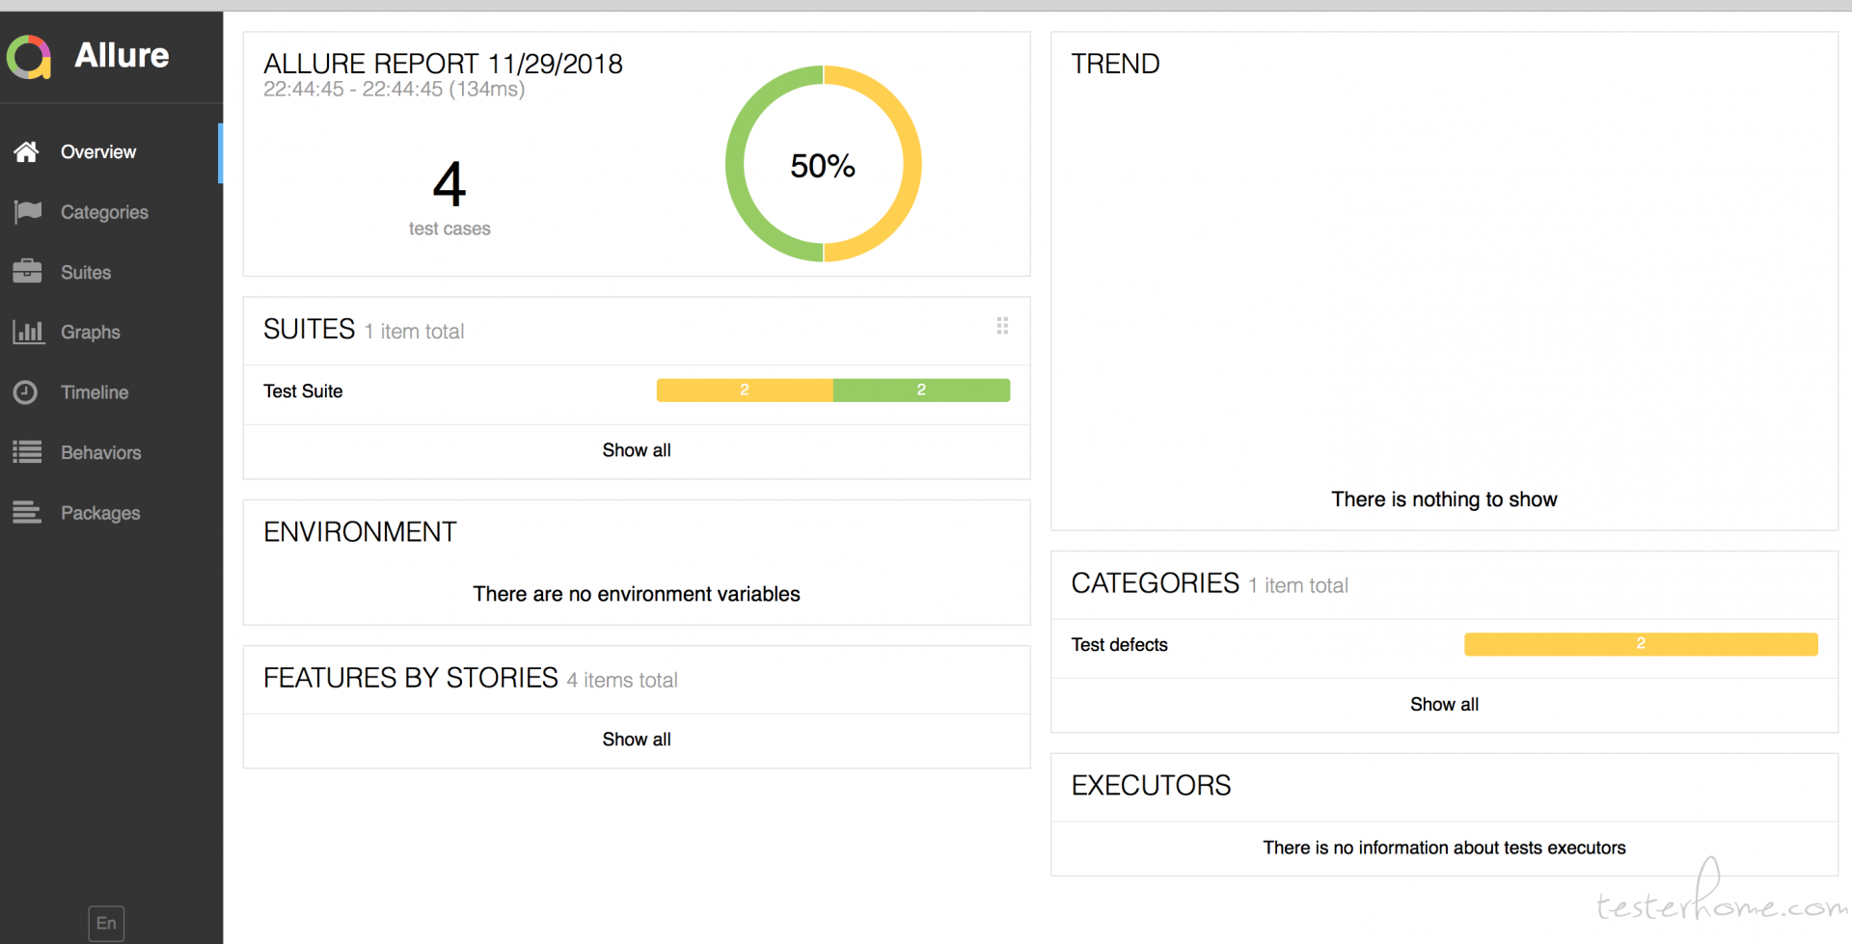This screenshot has height=944, width=1852.
Task: Open the Categories menu item
Action: pos(111,212)
